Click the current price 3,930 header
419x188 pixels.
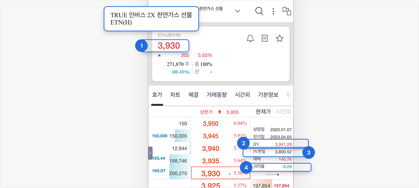(x=169, y=46)
